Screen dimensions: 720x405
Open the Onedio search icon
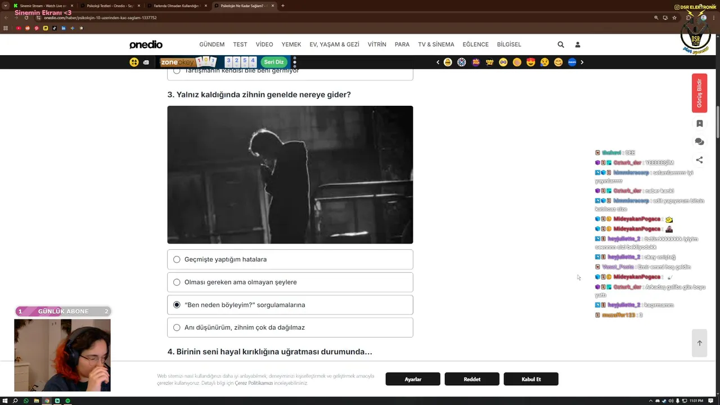[561, 44]
